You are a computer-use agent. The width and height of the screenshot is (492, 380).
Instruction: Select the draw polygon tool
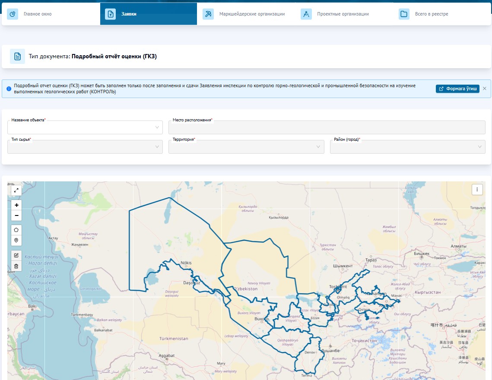pos(16,230)
